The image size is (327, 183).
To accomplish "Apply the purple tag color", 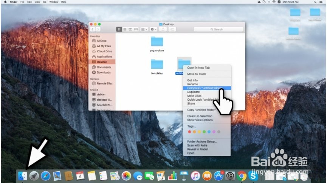I will (214, 132).
